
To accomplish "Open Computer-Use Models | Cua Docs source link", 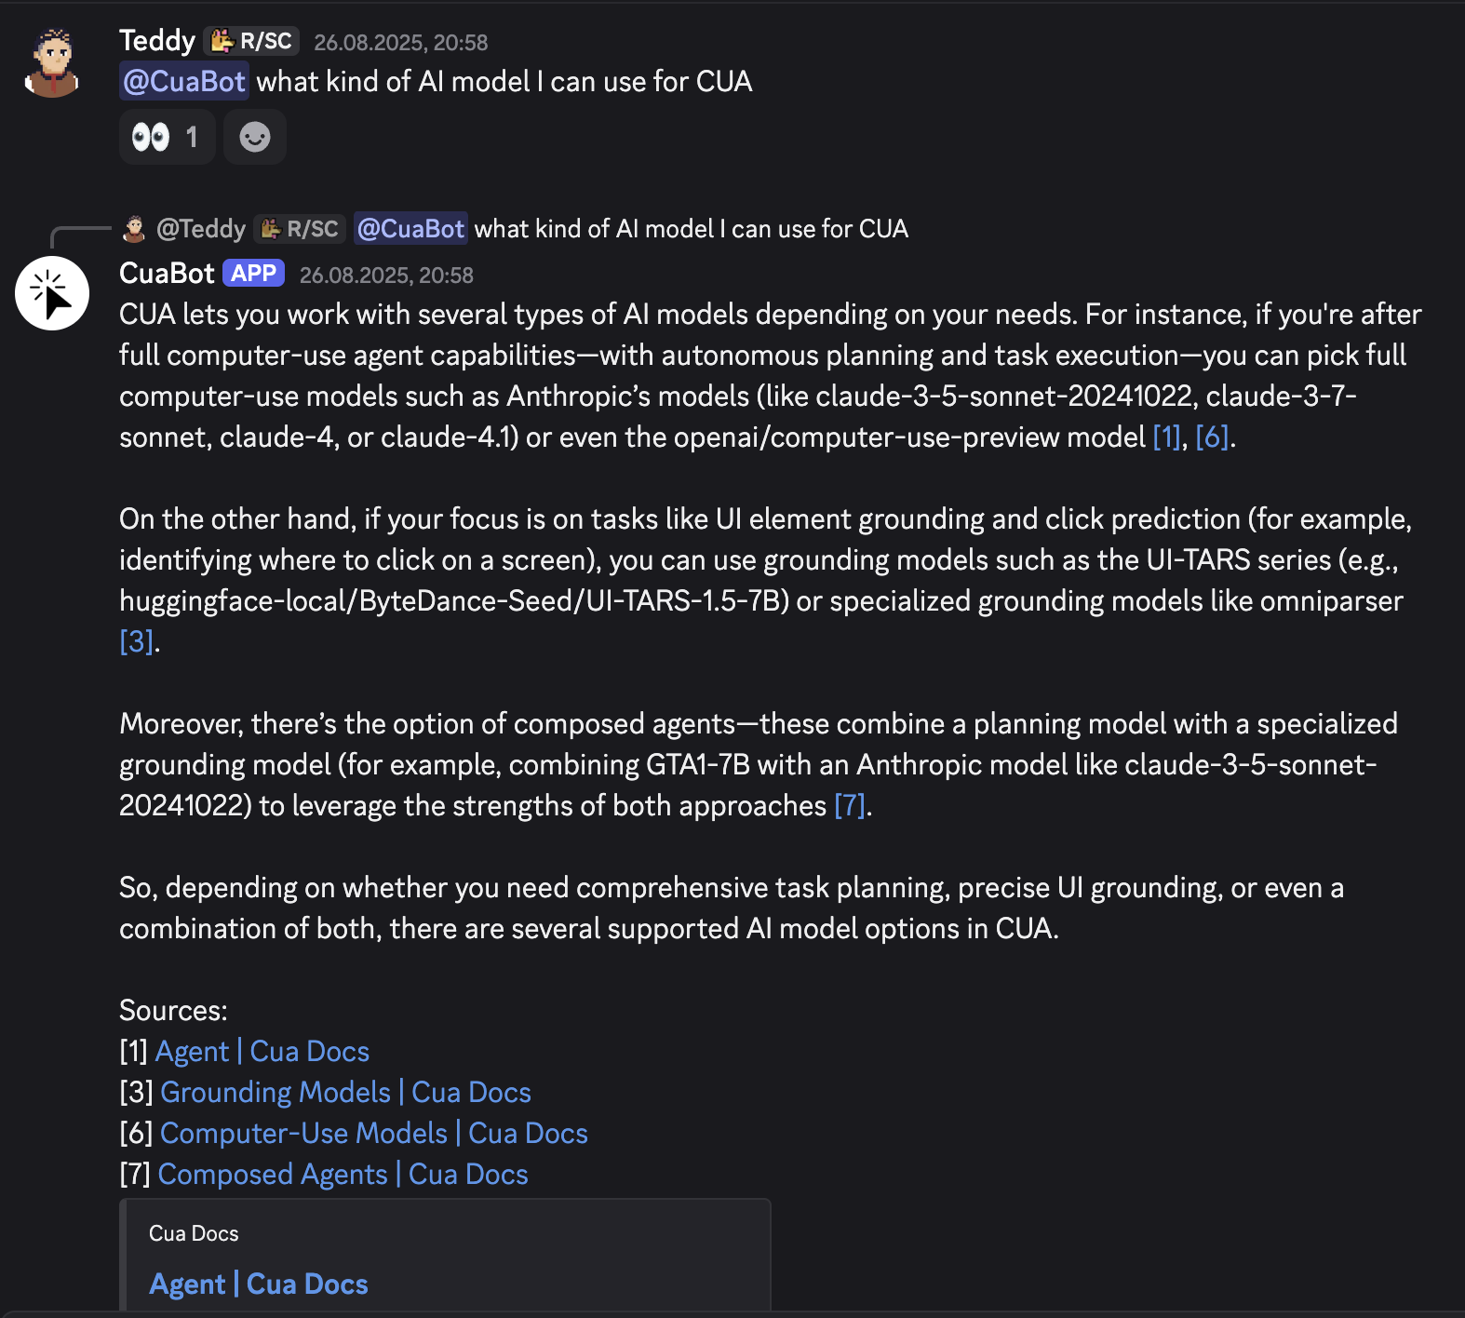I will pos(373,1134).
